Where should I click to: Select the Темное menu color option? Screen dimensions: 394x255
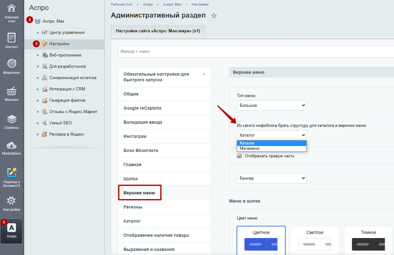[x=369, y=240]
